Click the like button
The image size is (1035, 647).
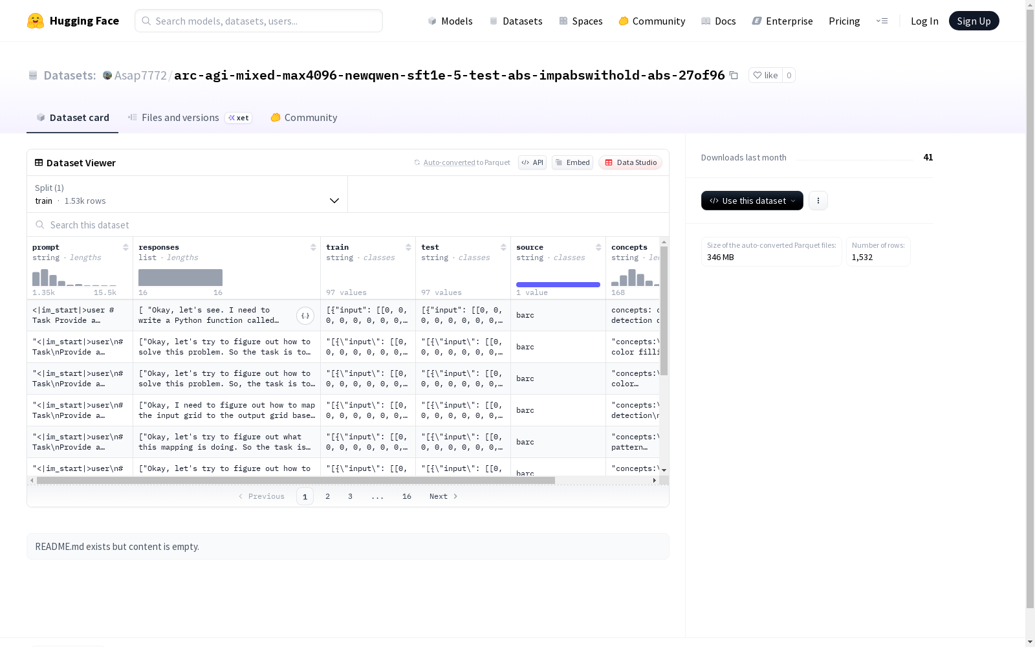click(x=765, y=75)
